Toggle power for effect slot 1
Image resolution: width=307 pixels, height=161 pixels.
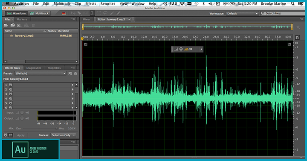coord(11,85)
